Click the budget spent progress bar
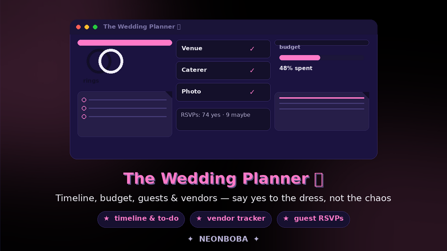Viewport: 447px width, 251px height. [322, 58]
